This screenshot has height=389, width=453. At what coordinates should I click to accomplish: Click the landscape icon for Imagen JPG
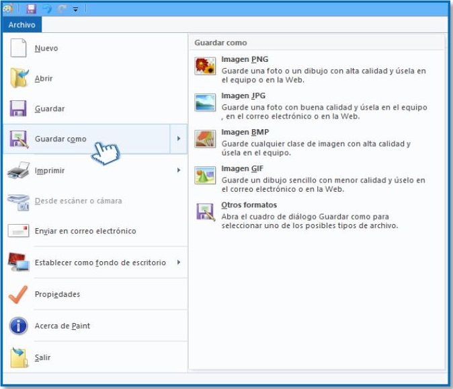[x=205, y=102]
